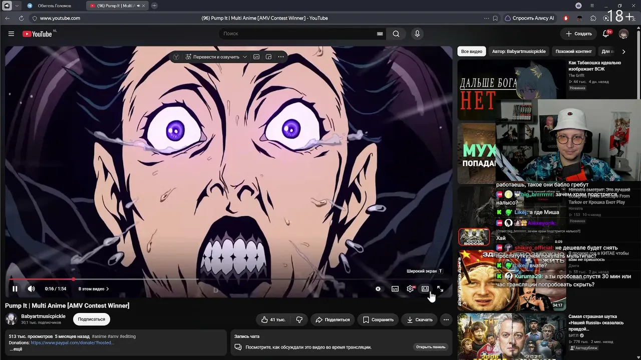Toggle subtitles in the player
Image resolution: width=641 pixels, height=360 pixels.
coord(395,288)
